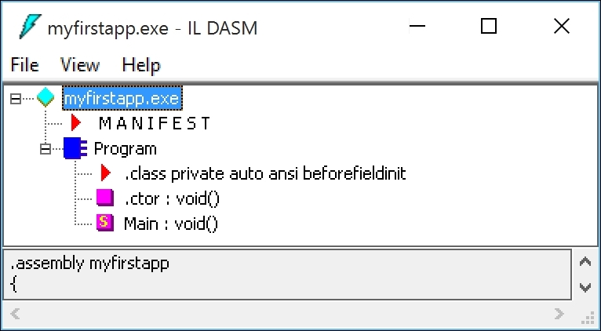
Task: Collapse the Program class node
Action: click(x=46, y=148)
